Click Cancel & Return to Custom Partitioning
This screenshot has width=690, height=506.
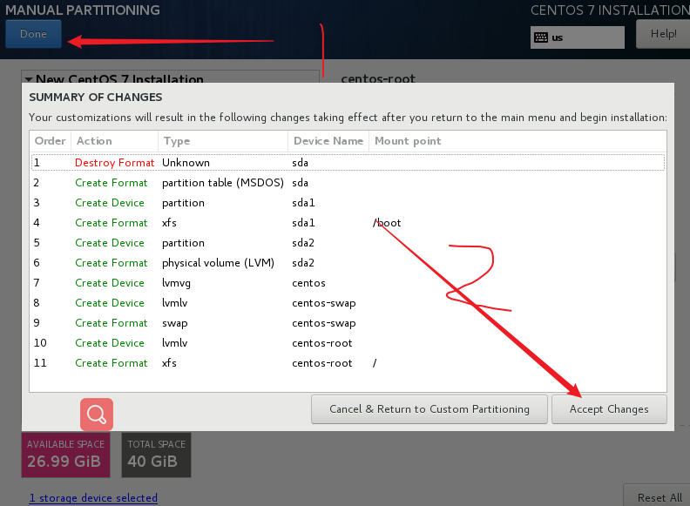(x=429, y=409)
